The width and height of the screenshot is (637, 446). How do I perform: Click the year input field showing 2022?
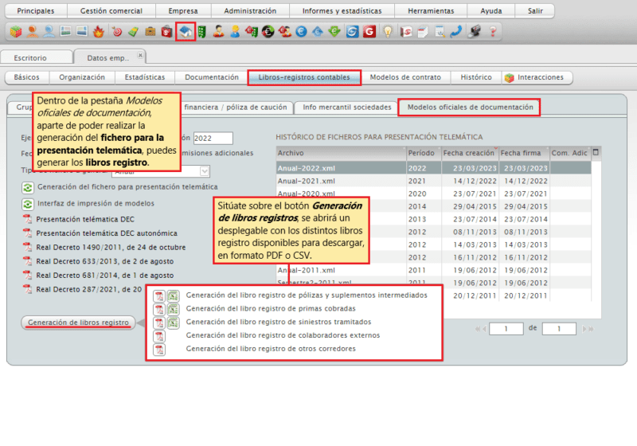click(213, 139)
